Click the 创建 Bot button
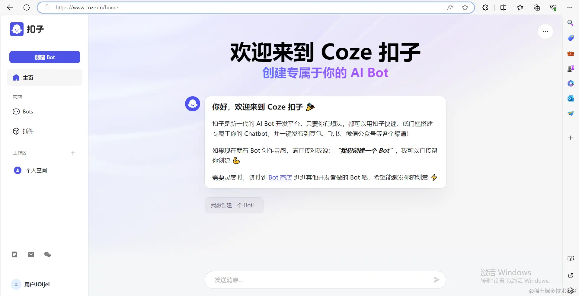Screen dimensions: 579x296 45,57
